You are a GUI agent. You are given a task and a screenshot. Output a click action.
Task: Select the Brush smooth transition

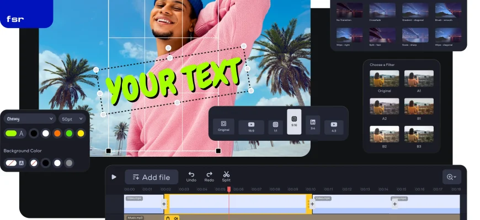(x=448, y=10)
